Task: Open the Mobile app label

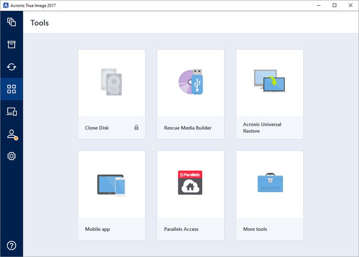Action: tap(97, 229)
